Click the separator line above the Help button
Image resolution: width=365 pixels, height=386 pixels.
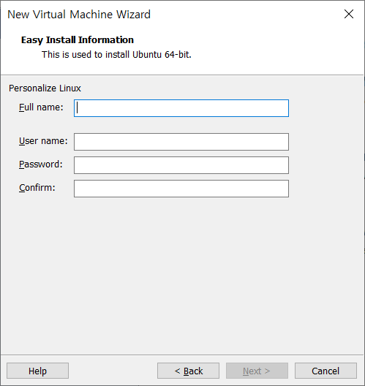pos(182,355)
